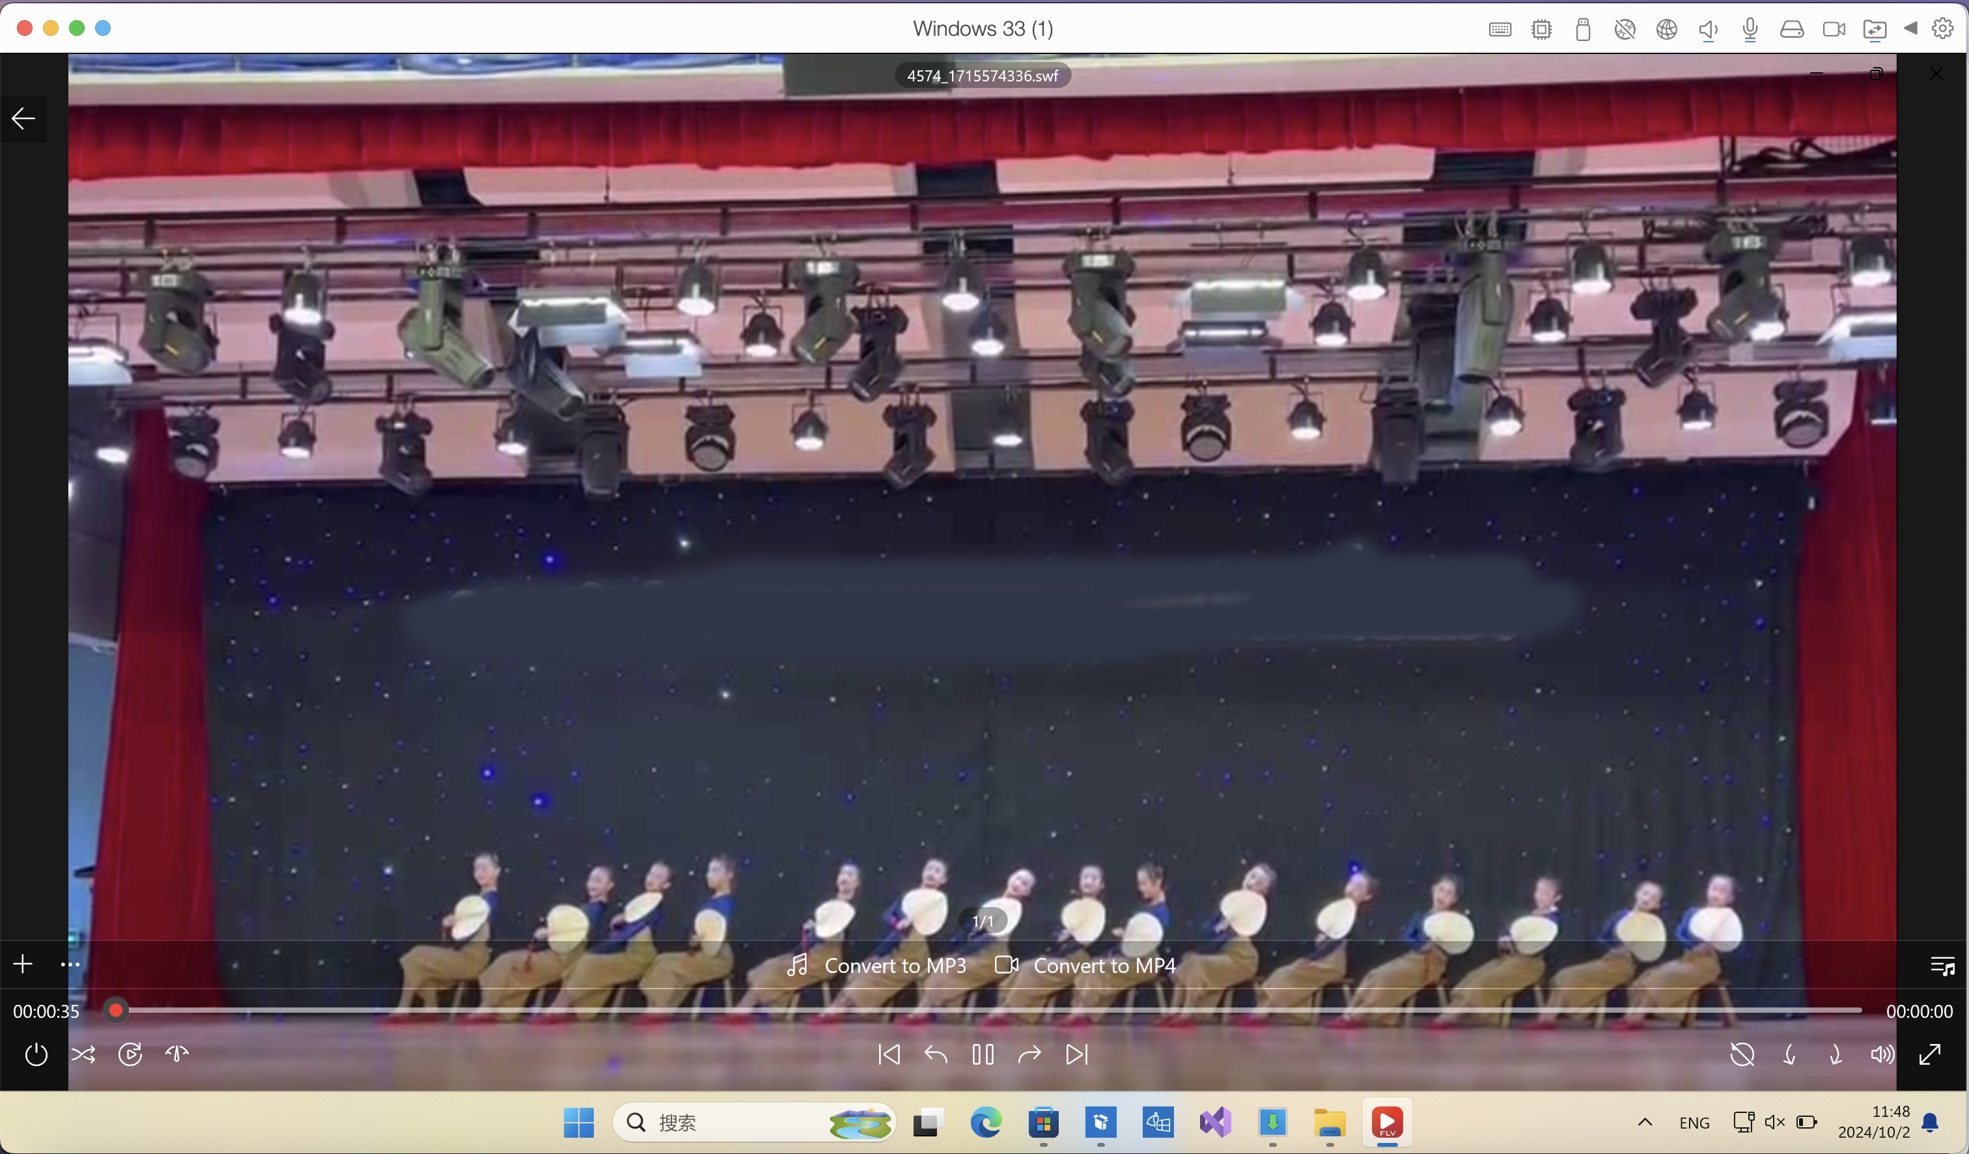Image resolution: width=1969 pixels, height=1154 pixels.
Task: Open VM settings via the gear icon
Action: click(1944, 29)
